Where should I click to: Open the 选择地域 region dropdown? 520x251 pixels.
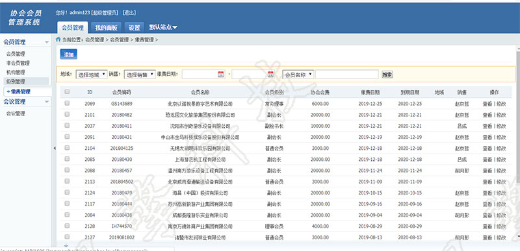[x=92, y=75]
